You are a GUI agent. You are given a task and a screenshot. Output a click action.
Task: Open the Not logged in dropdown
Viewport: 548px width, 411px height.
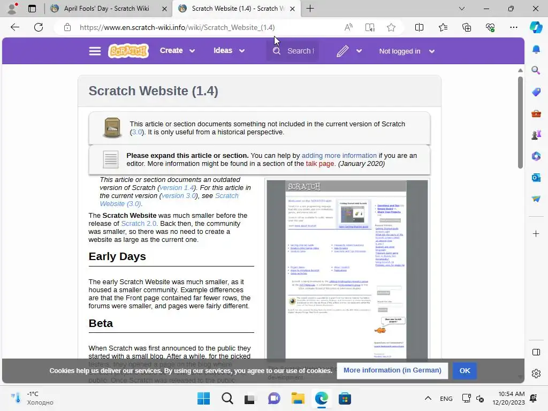(x=407, y=51)
